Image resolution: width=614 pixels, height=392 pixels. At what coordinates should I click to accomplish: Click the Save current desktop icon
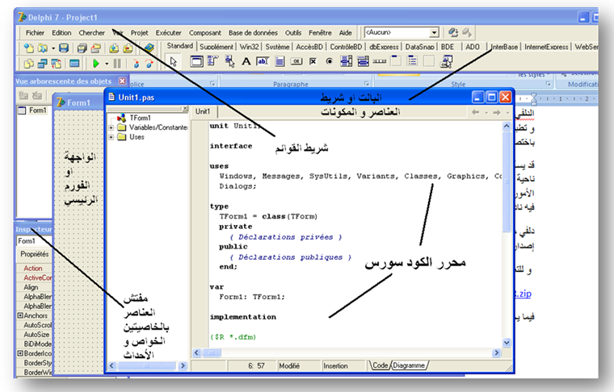coord(453,32)
